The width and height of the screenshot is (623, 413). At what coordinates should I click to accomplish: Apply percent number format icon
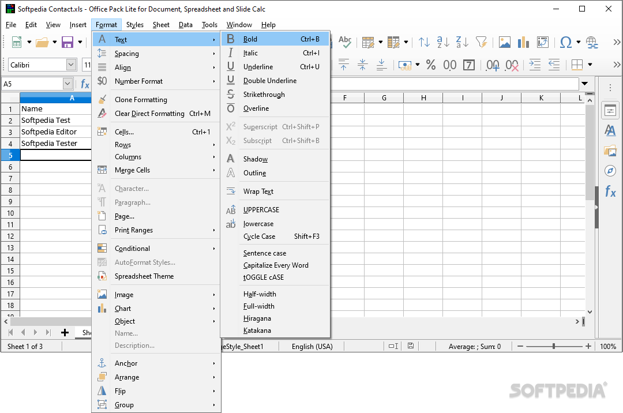pos(431,65)
